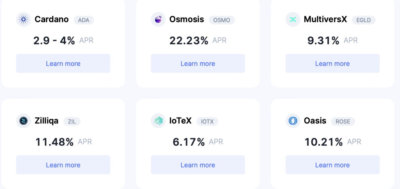The image size is (400, 189).
Task: Open Learn more for Cardano
Action: pos(63,64)
